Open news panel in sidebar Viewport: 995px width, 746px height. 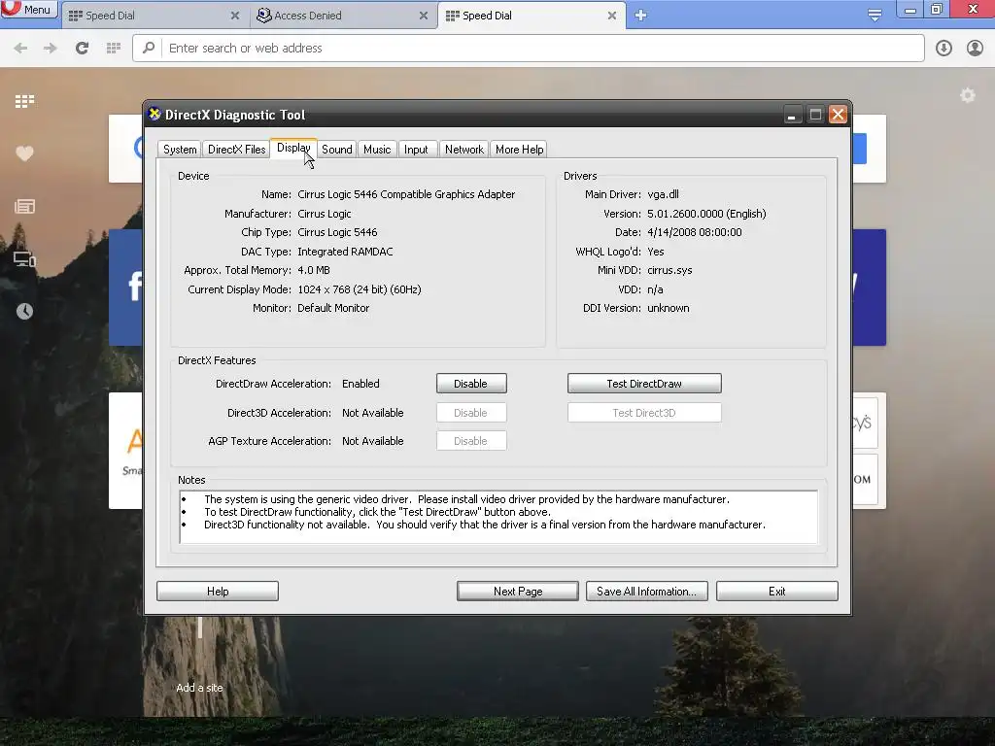pyautogui.click(x=24, y=206)
